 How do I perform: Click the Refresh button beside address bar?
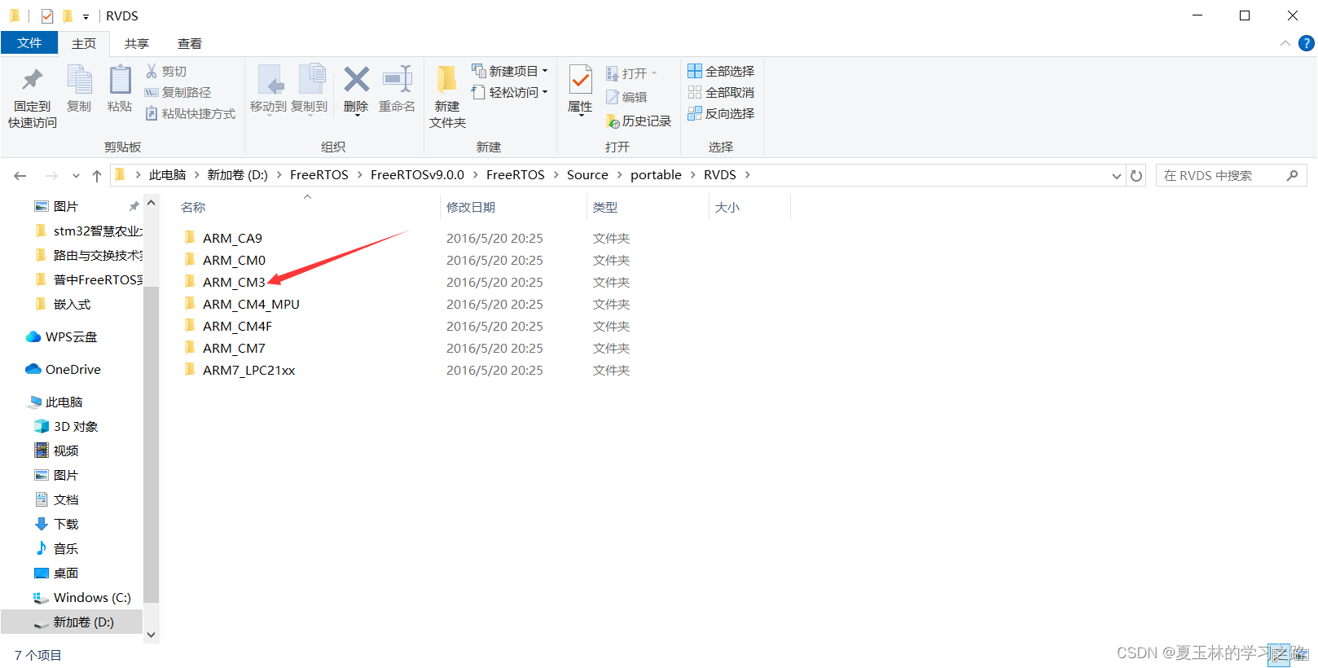coord(1136,175)
